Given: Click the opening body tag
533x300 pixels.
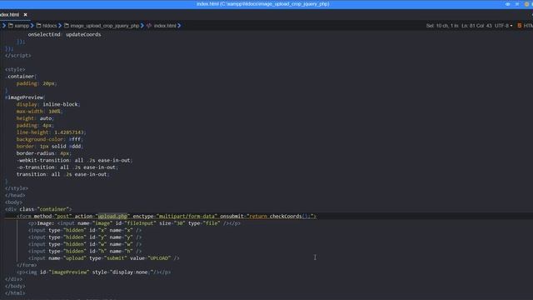Looking at the screenshot, I should pos(14,202).
